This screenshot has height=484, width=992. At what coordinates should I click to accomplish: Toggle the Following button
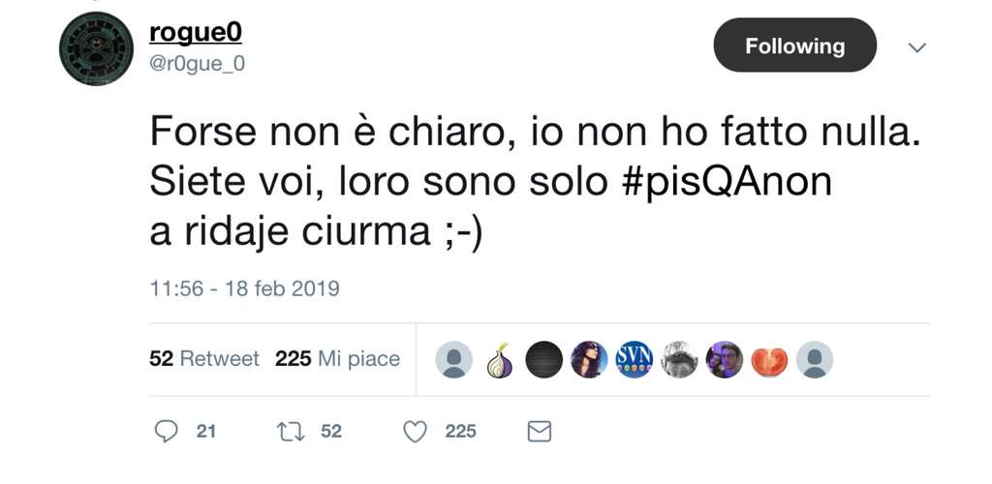tap(794, 45)
